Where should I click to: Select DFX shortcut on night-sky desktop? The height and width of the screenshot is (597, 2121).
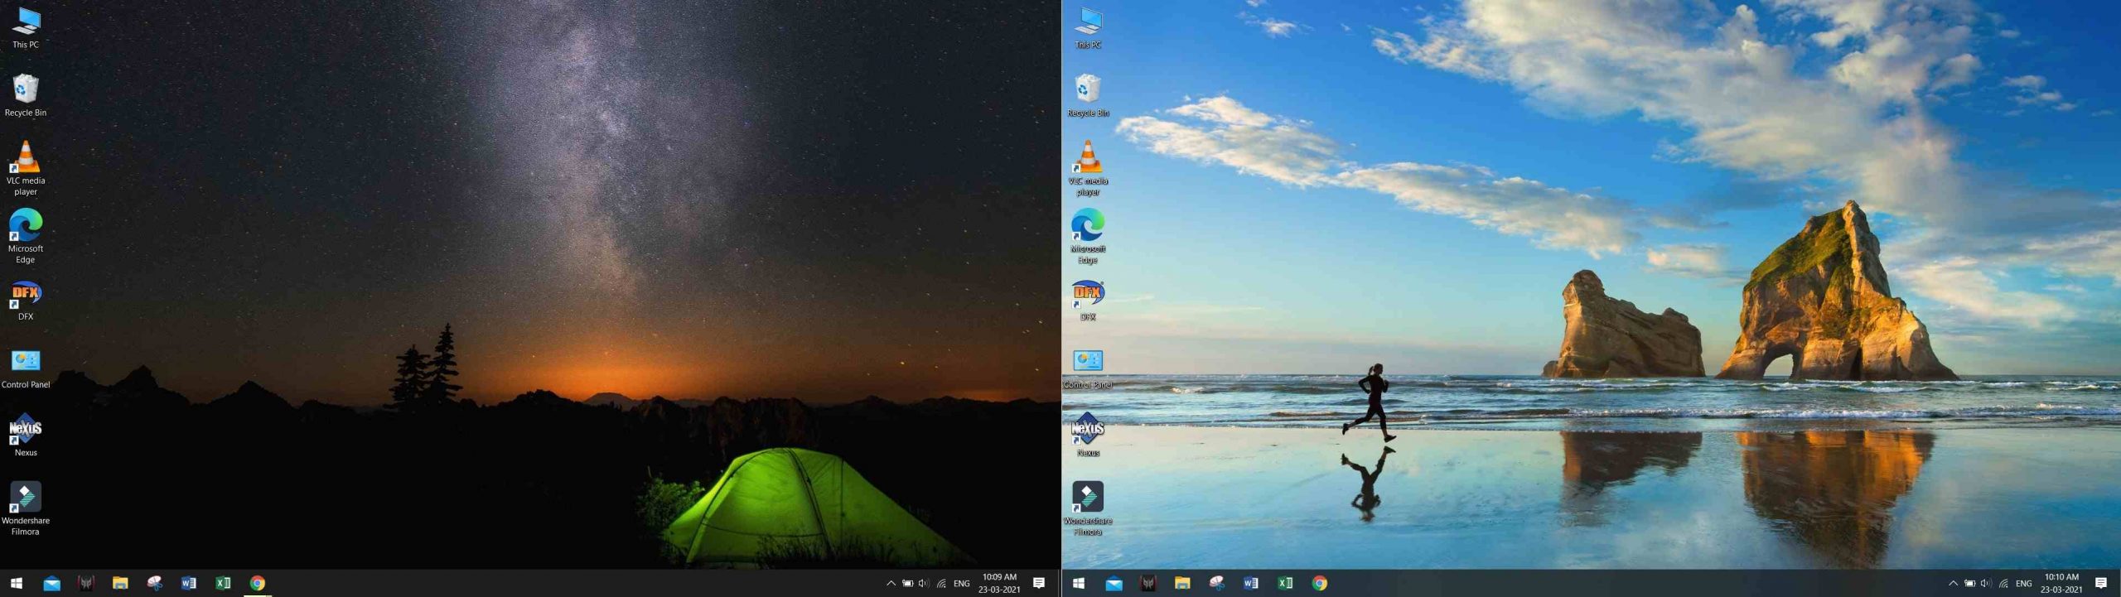point(26,301)
